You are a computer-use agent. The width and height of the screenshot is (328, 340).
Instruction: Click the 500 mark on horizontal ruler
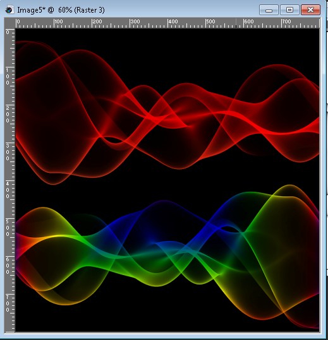coord(210,21)
